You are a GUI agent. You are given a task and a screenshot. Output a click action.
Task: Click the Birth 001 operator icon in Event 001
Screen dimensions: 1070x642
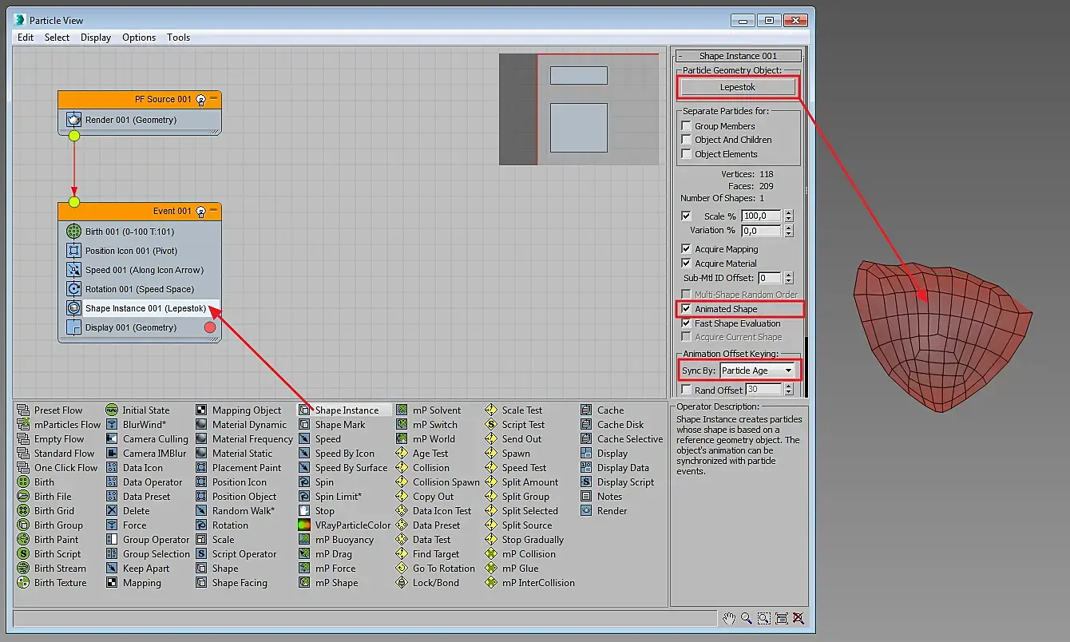tap(73, 232)
